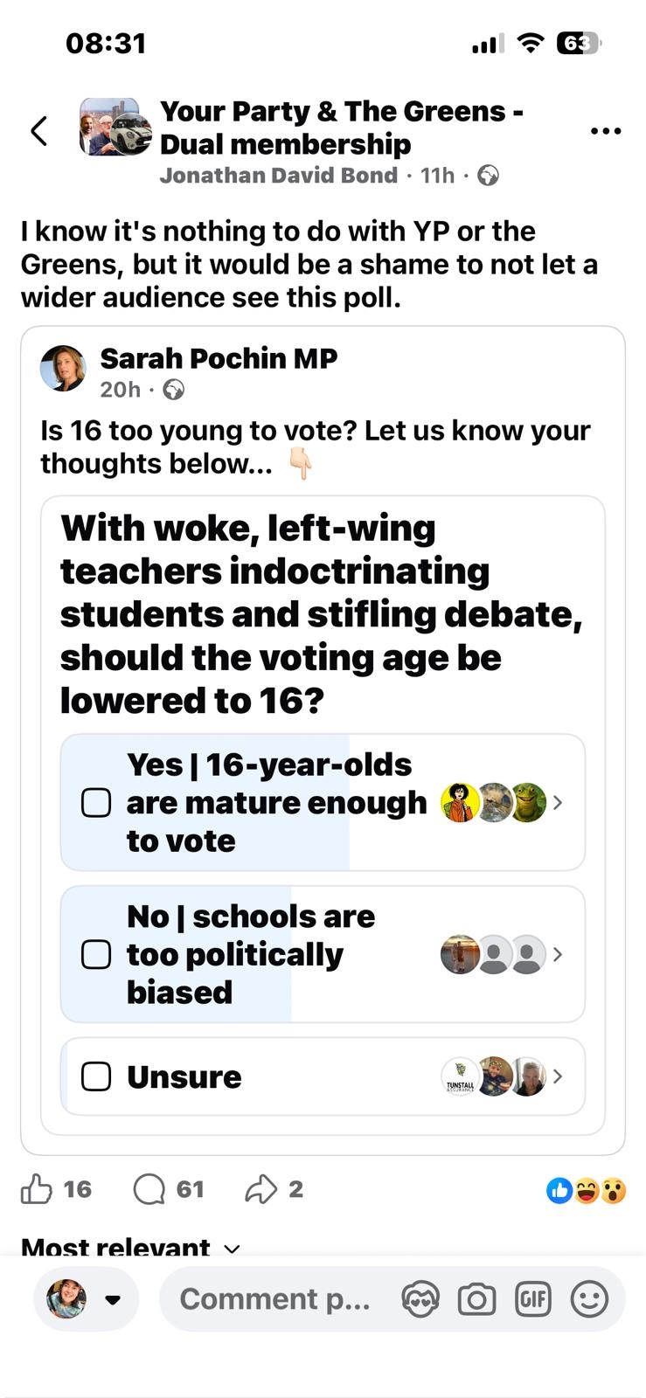646x1398 pixels.
Task: Check the Yes 16-year-olds poll option
Action: pos(96,803)
